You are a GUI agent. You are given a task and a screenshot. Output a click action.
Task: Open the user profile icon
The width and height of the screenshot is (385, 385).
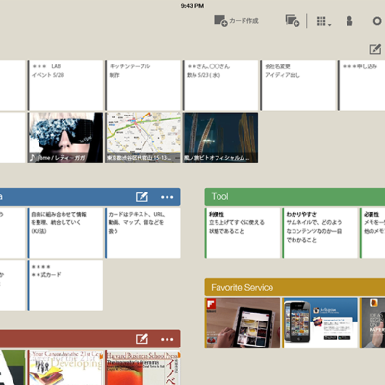click(x=349, y=21)
